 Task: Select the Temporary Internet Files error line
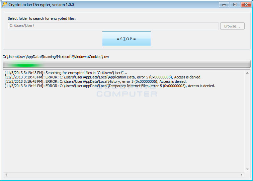tap(110, 86)
